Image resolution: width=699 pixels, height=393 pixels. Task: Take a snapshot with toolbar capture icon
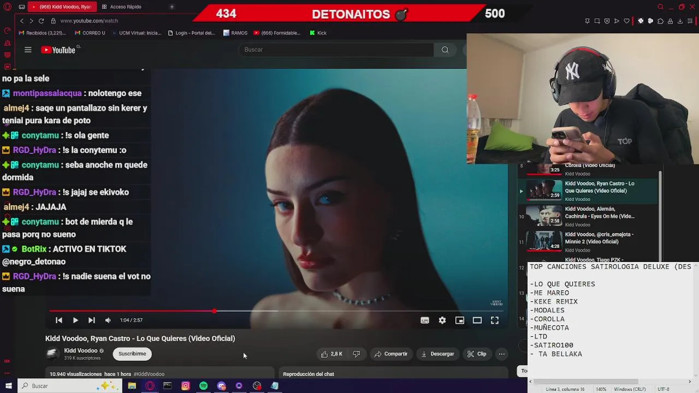click(597, 21)
